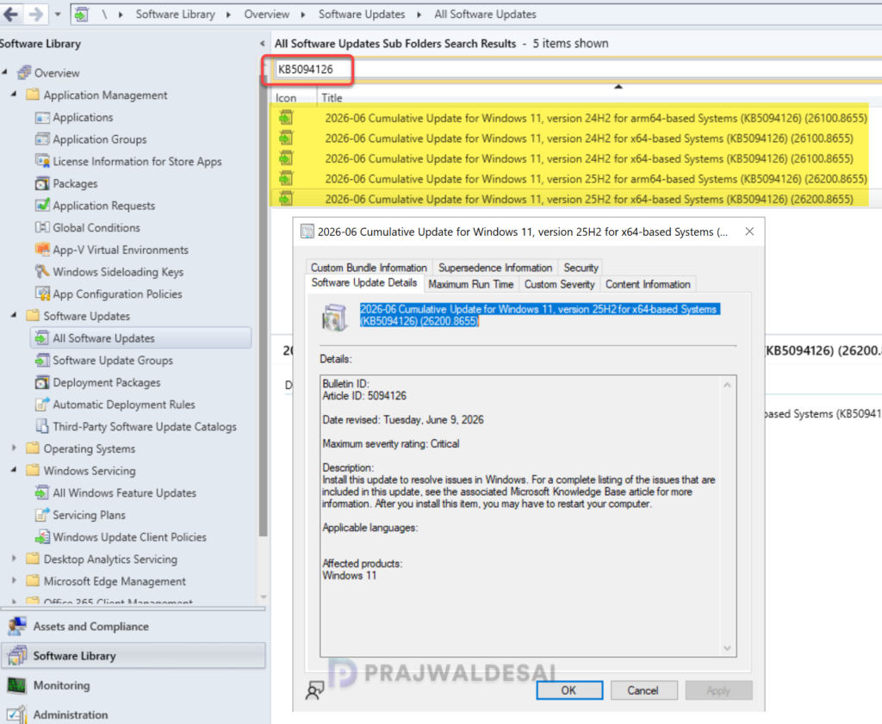Open the Supersedence Information tab
This screenshot has height=724, width=882.
pos(495,268)
